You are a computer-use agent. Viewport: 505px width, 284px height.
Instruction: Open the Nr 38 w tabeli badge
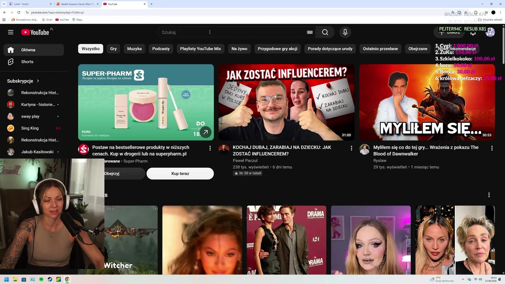[248, 173]
